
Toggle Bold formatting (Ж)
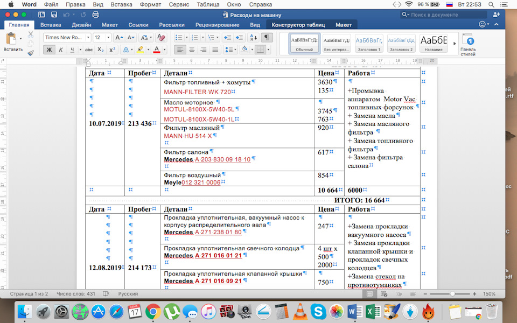[49, 50]
